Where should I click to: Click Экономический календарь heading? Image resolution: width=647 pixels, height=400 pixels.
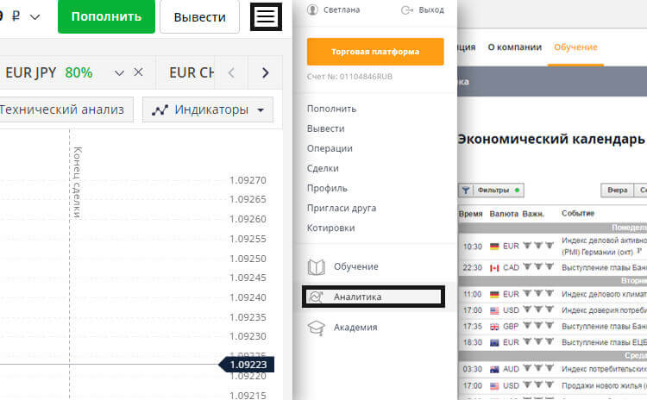point(551,139)
